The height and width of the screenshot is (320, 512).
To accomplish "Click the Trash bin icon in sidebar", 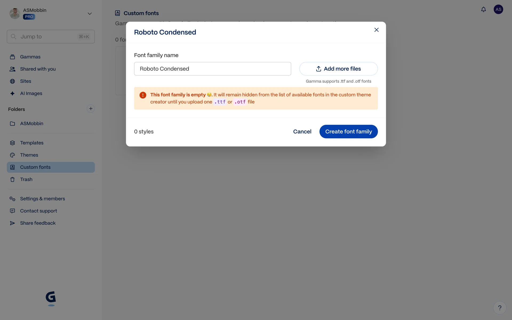I will (x=13, y=179).
